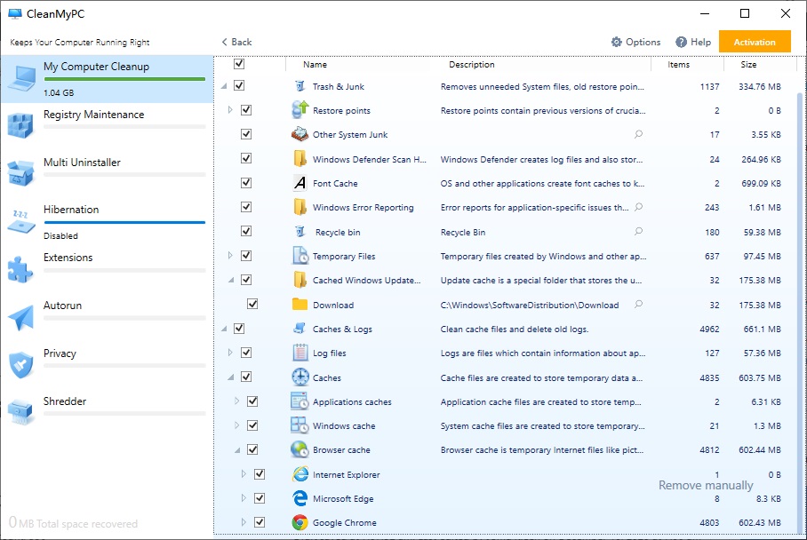The height and width of the screenshot is (540, 807).
Task: Click the Windows cache icon
Action: click(x=300, y=425)
